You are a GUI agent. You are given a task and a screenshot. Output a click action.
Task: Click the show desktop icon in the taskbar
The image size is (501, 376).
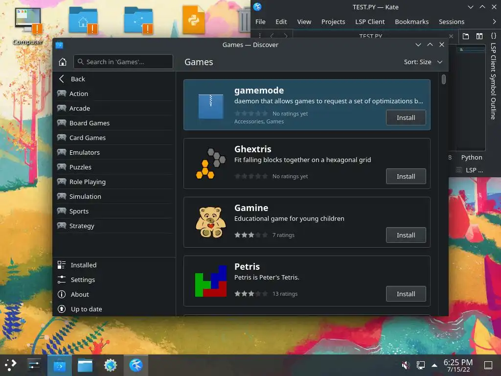coord(488,365)
